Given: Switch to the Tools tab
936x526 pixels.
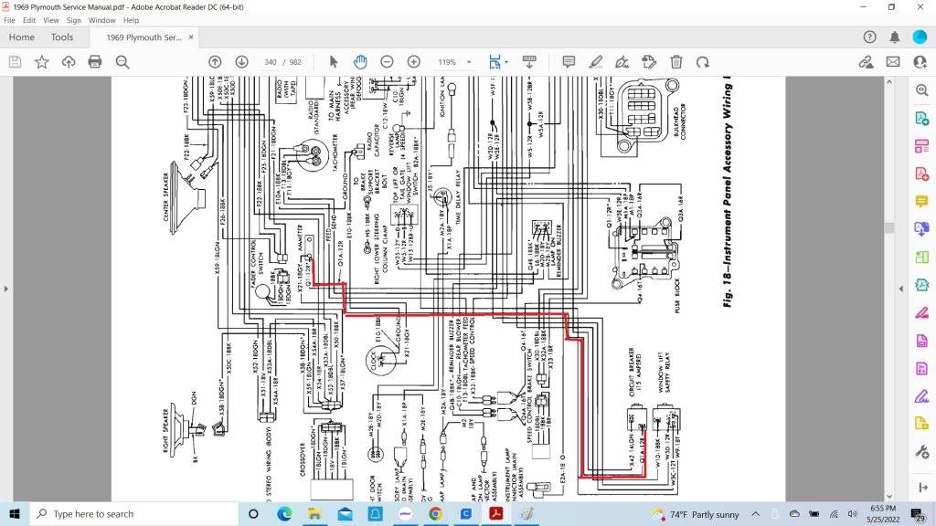Looking at the screenshot, I should tap(62, 37).
